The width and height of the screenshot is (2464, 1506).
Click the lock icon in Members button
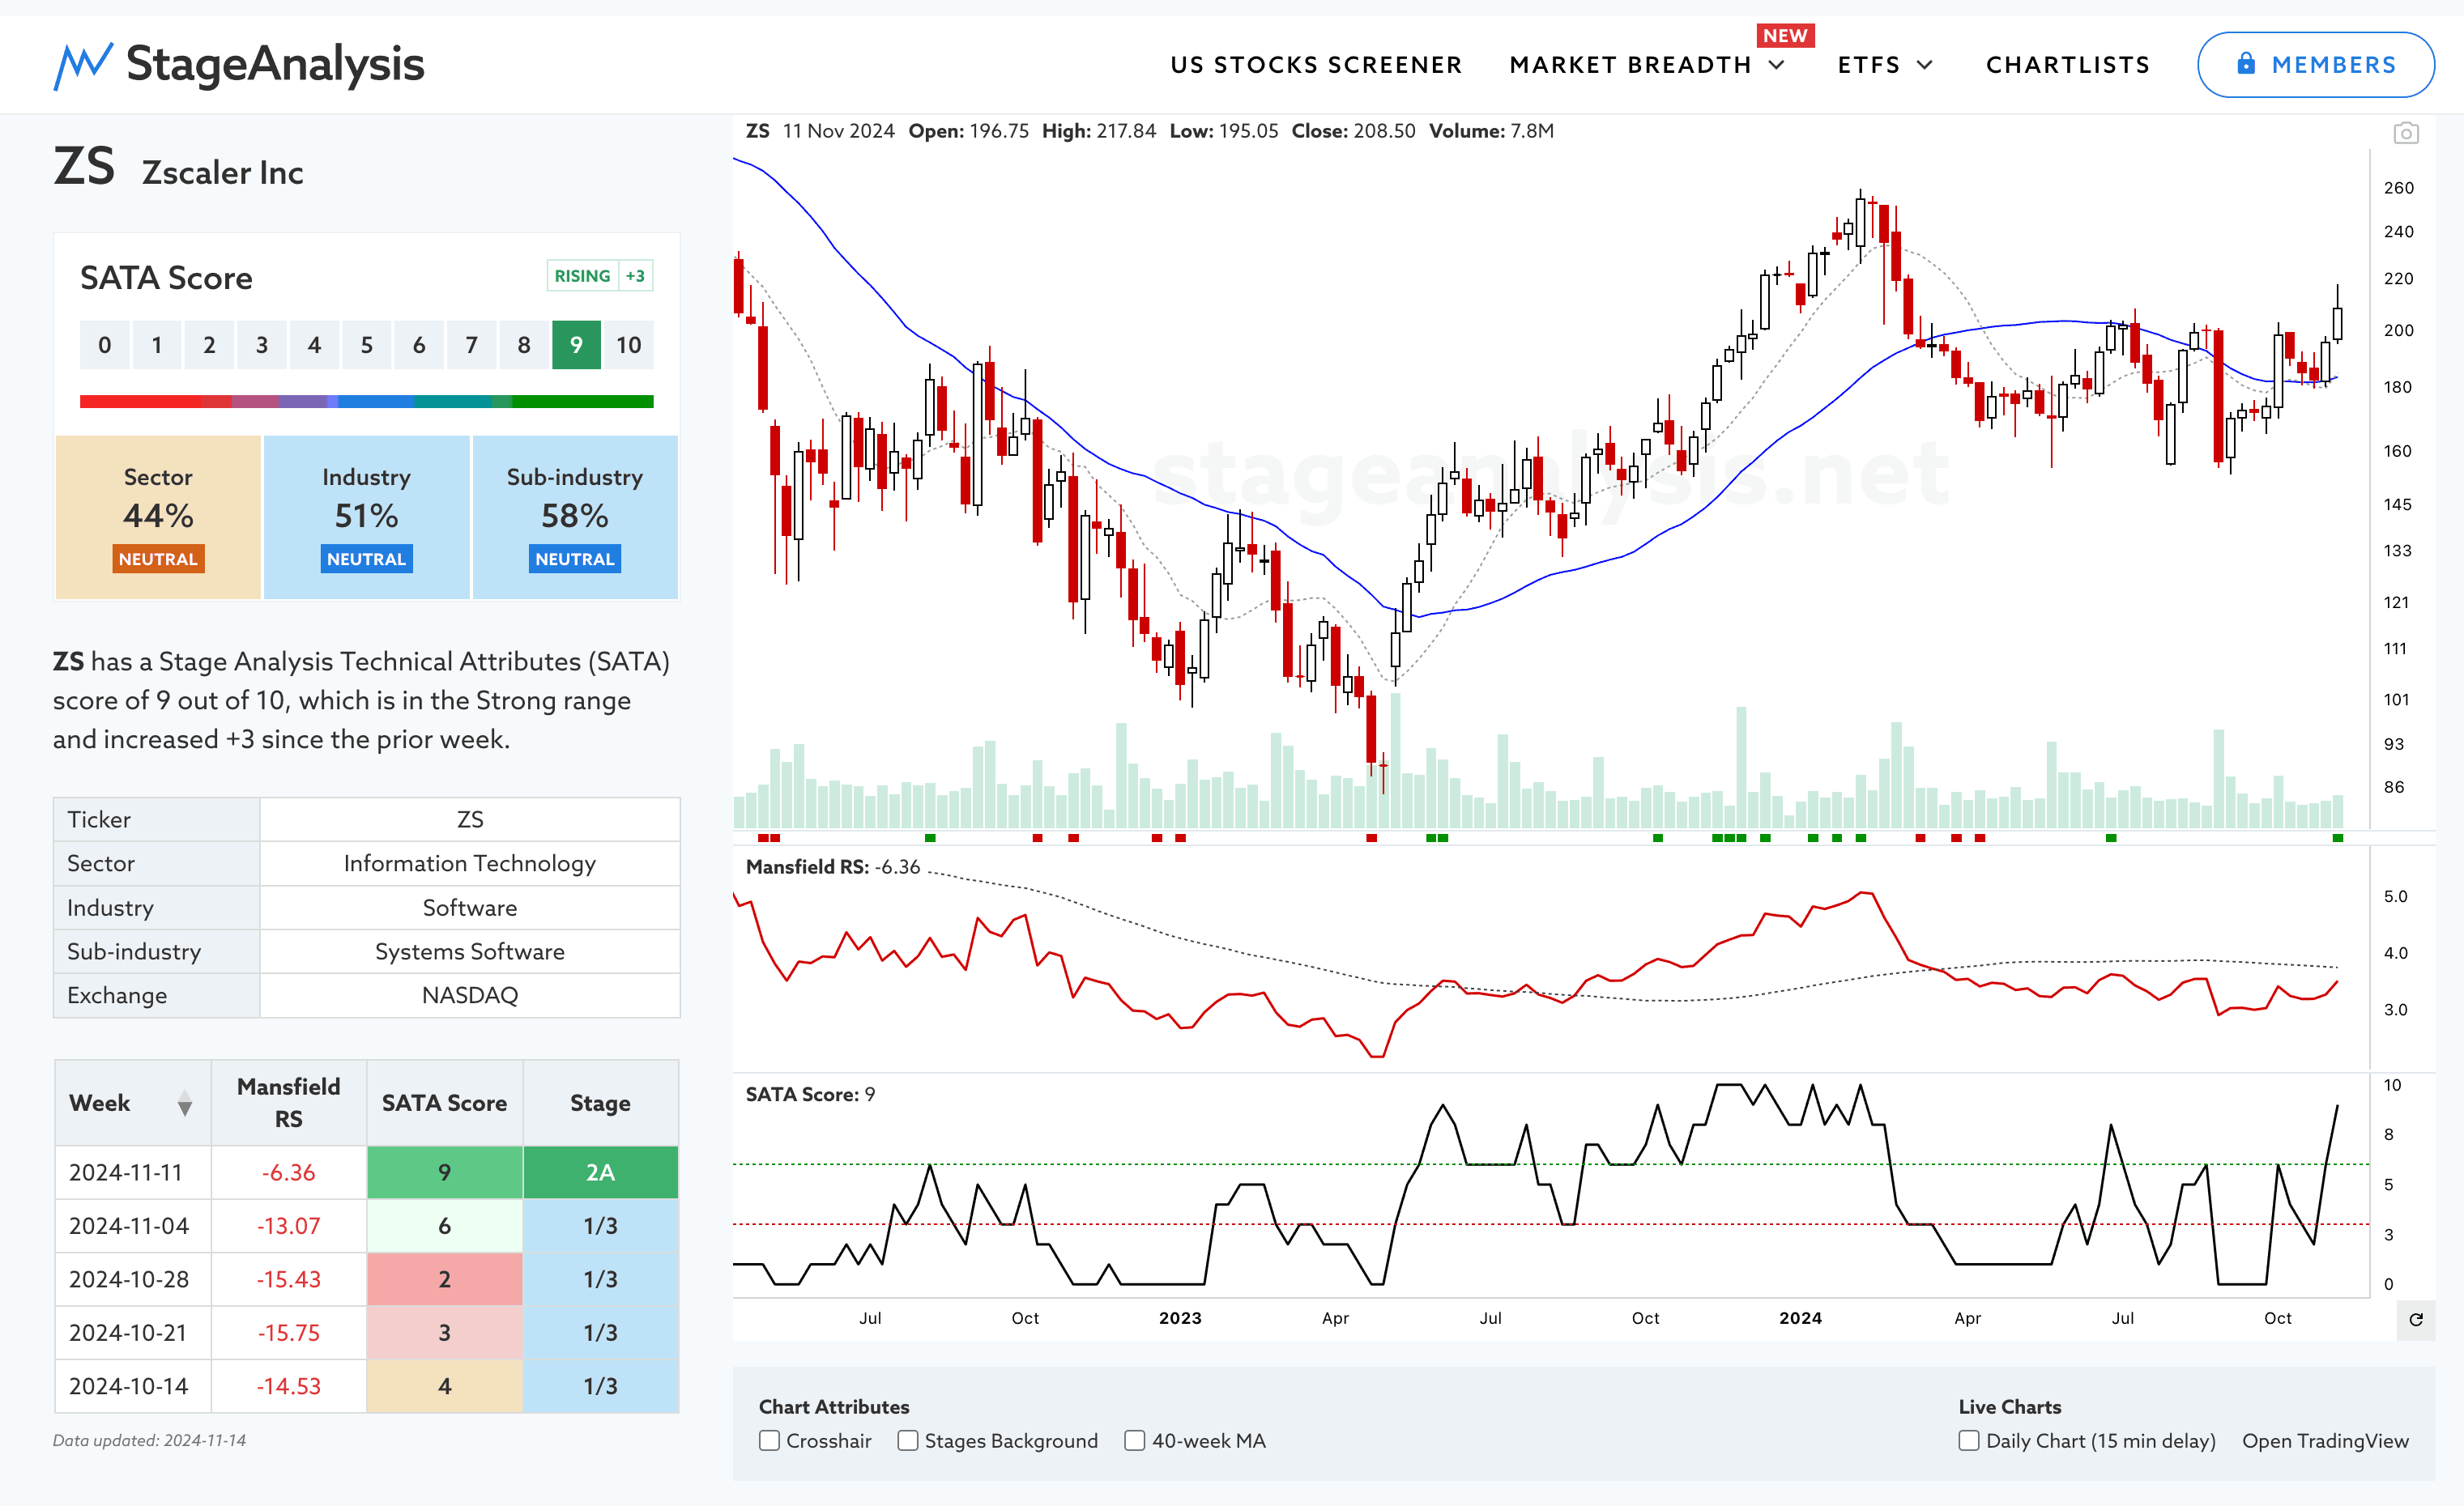2246,64
